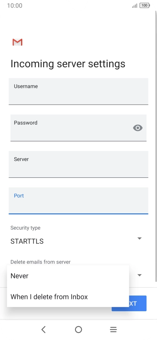Screen dimensions: 157x340
Task: Open recent apps menu icon
Action: point(113,330)
